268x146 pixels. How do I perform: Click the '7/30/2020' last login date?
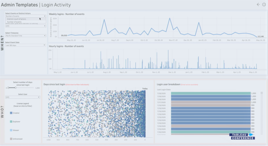click(x=161, y=132)
